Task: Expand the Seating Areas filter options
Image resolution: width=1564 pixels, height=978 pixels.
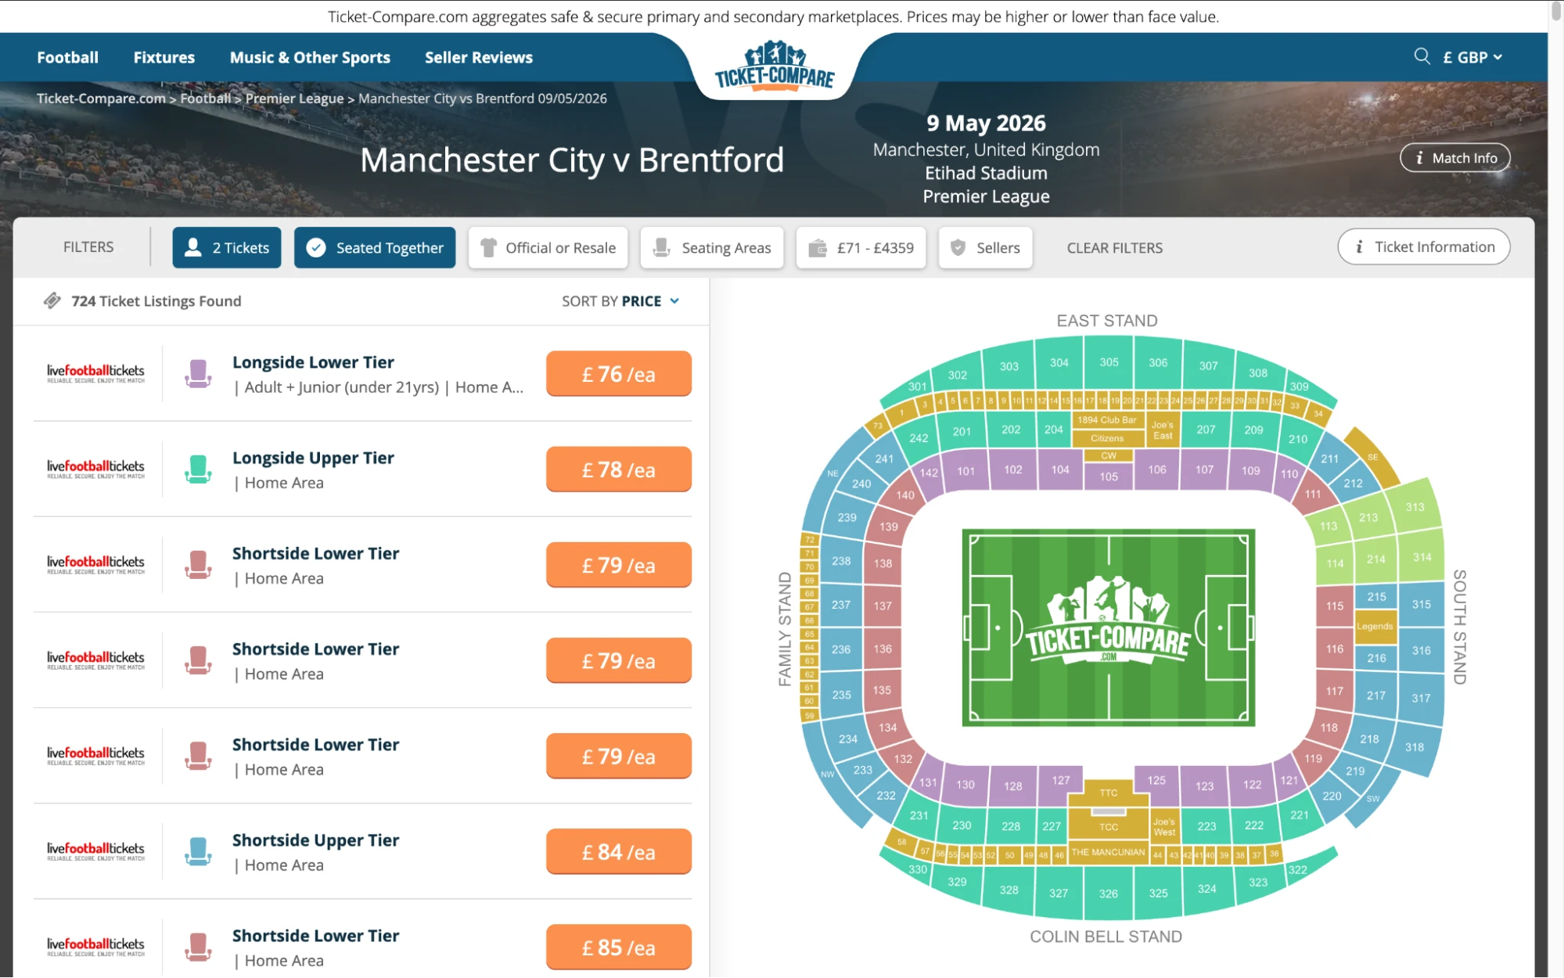Action: coord(711,247)
